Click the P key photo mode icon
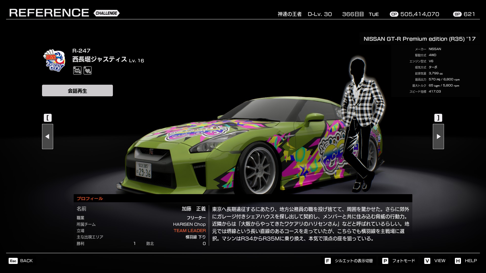 385,261
